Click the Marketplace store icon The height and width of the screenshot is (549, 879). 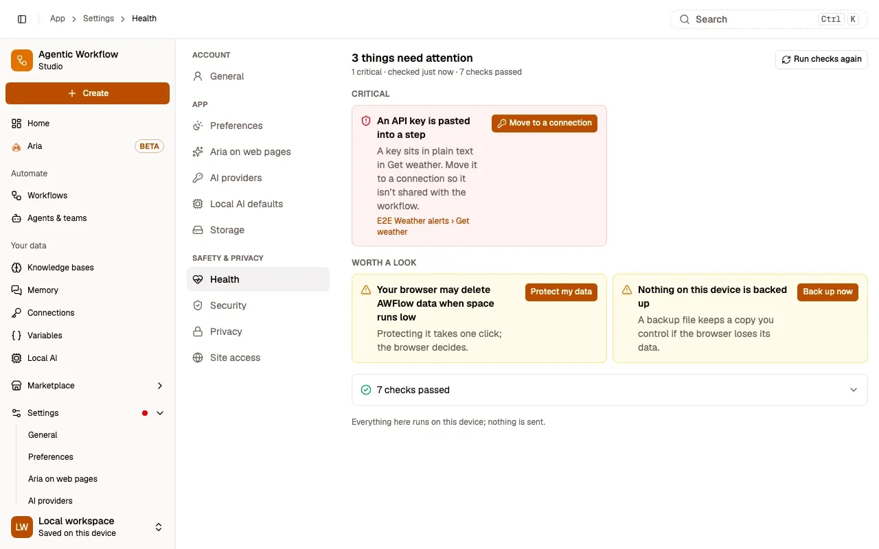click(x=16, y=386)
